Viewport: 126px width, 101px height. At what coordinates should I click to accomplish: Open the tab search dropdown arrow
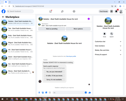(2, 2)
